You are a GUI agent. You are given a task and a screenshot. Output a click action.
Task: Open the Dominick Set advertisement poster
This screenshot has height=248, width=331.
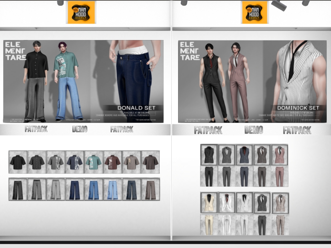coord(252,81)
